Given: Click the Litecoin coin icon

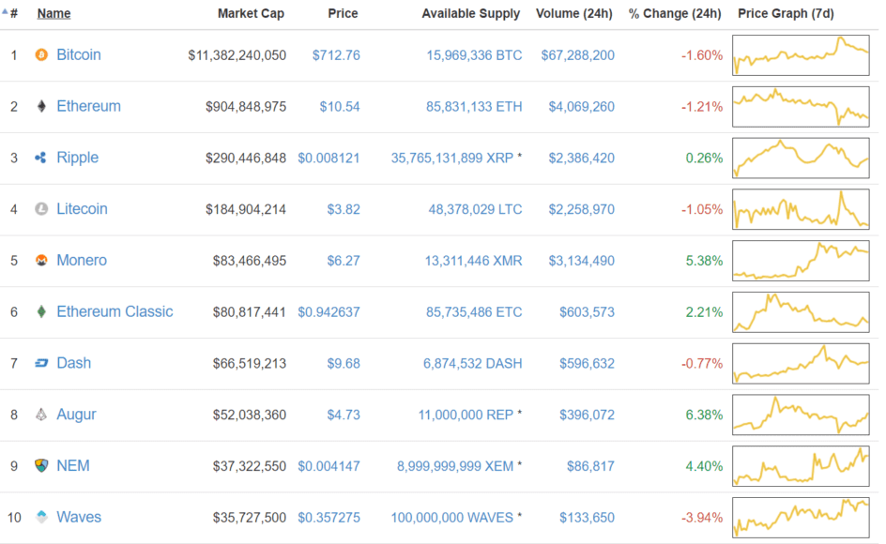Looking at the screenshot, I should (x=41, y=209).
